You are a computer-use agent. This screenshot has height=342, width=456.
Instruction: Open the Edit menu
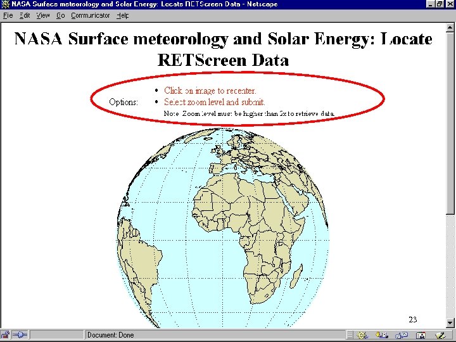[x=25, y=15]
